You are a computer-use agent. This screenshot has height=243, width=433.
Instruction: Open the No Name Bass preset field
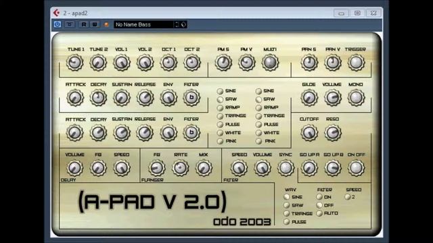[143, 24]
